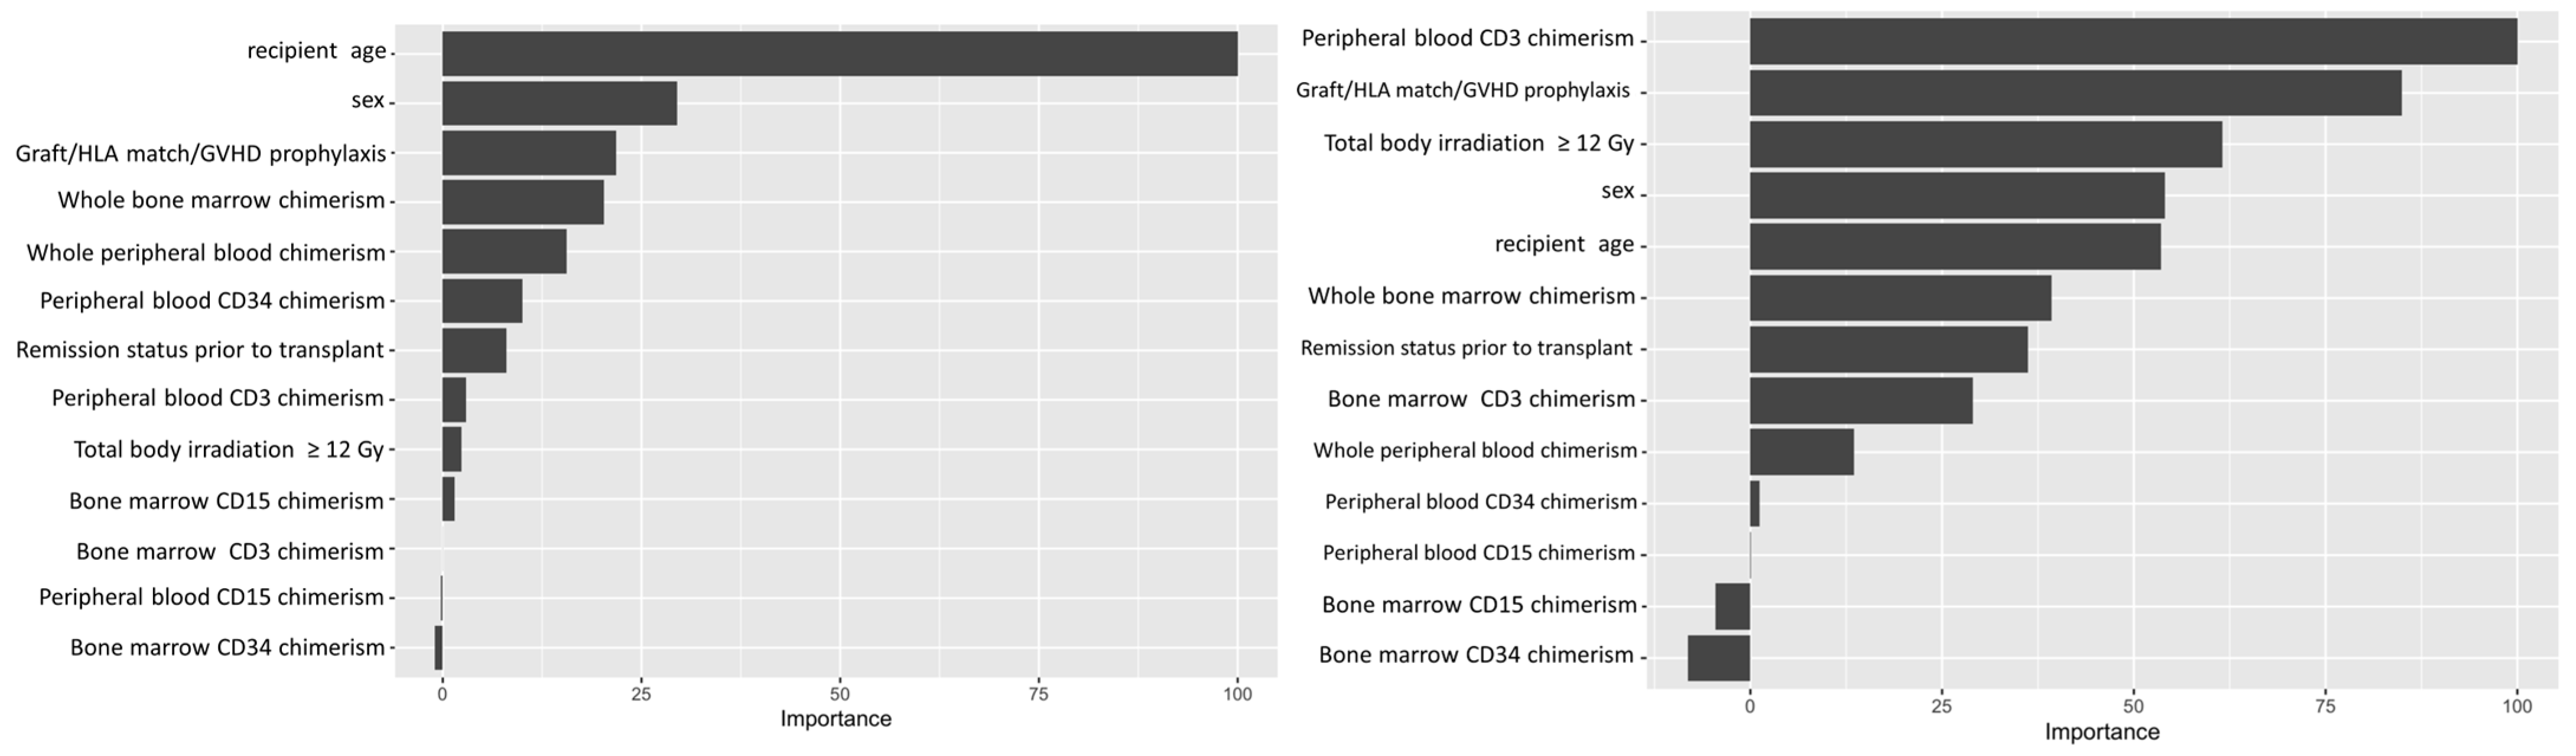Screen dimensions: 2576x756
Task: Click the sex bar in left chart
Action: 559,103
